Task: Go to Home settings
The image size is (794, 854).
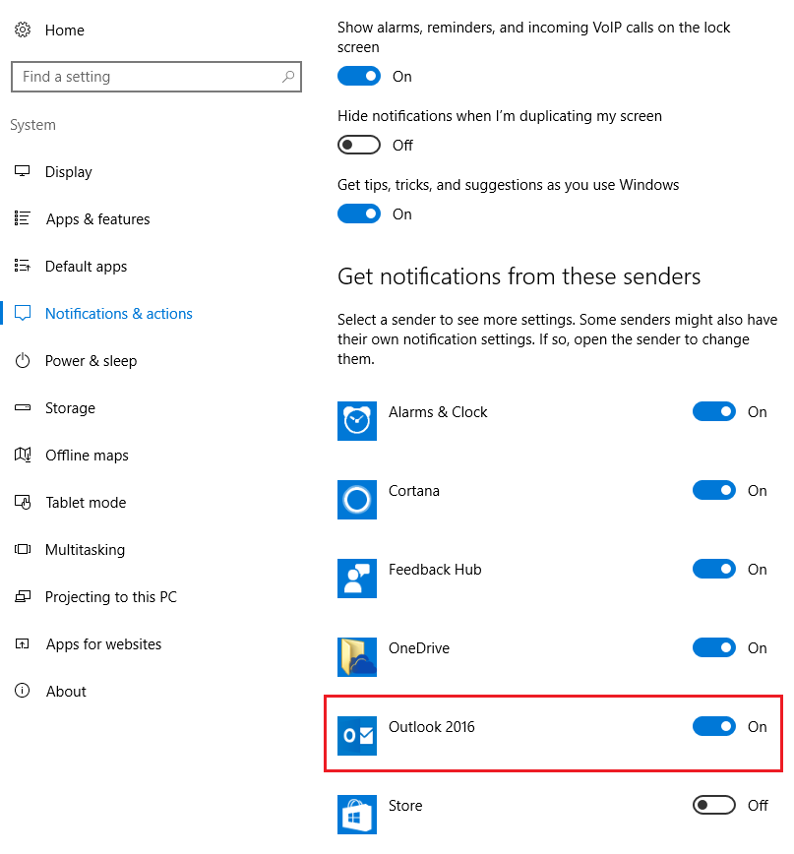Action: [64, 30]
